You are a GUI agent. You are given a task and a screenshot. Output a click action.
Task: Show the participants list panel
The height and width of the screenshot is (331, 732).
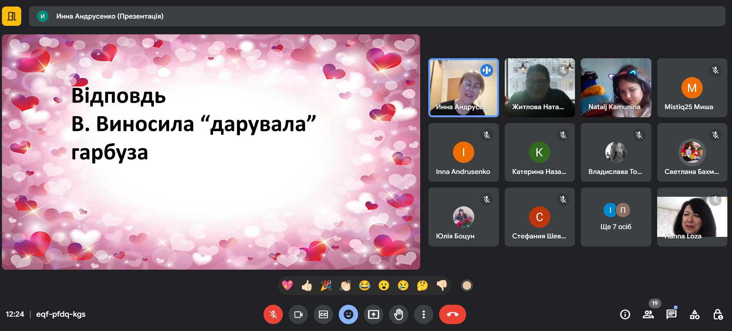(648, 314)
